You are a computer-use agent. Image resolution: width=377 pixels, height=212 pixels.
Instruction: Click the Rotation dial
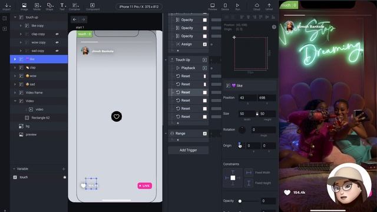click(242, 130)
